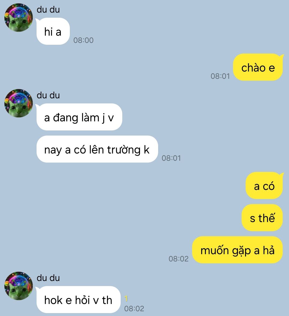This screenshot has height=316, width=289.
Task: Select the yellow 'chào e' message bubble
Action: (258, 67)
